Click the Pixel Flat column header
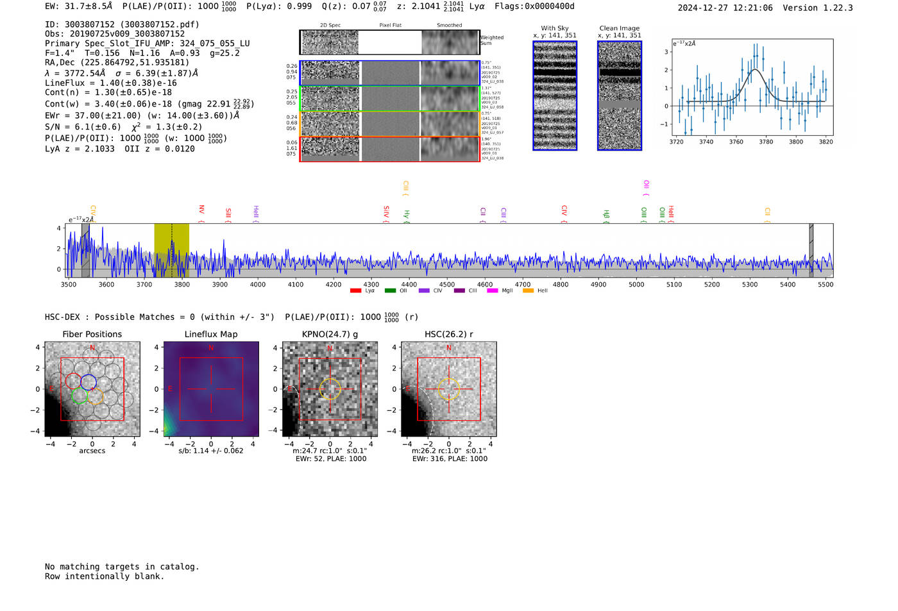Image resolution: width=898 pixels, height=611 pixels. 390,26
